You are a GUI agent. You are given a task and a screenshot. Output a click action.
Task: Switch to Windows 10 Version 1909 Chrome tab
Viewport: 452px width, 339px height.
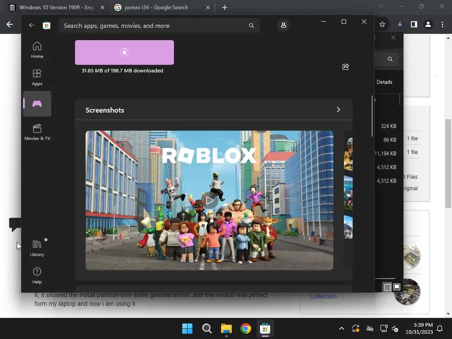coord(56,8)
